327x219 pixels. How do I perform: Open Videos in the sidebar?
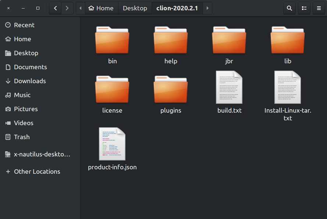click(40, 123)
